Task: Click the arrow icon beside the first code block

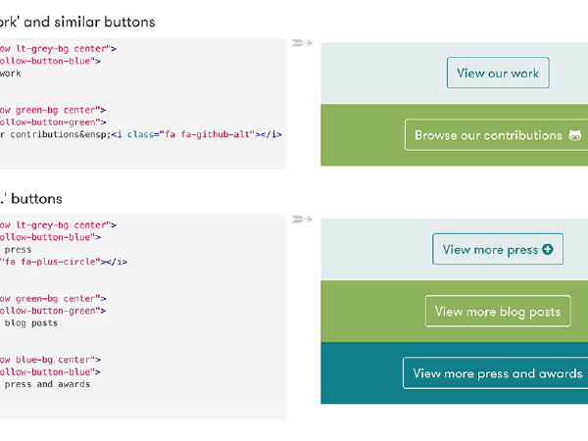Action: [303, 43]
